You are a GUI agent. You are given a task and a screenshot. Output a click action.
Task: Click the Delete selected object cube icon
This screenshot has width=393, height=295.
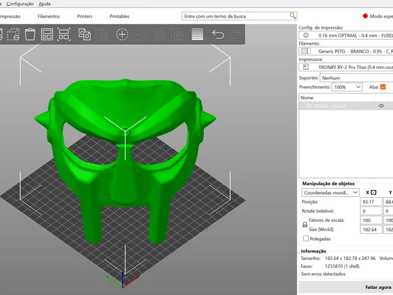pyautogui.click(x=14, y=34)
